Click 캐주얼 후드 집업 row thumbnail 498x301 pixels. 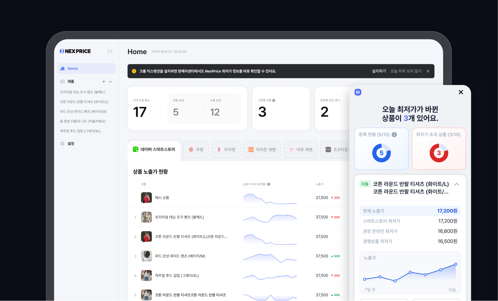click(146, 276)
